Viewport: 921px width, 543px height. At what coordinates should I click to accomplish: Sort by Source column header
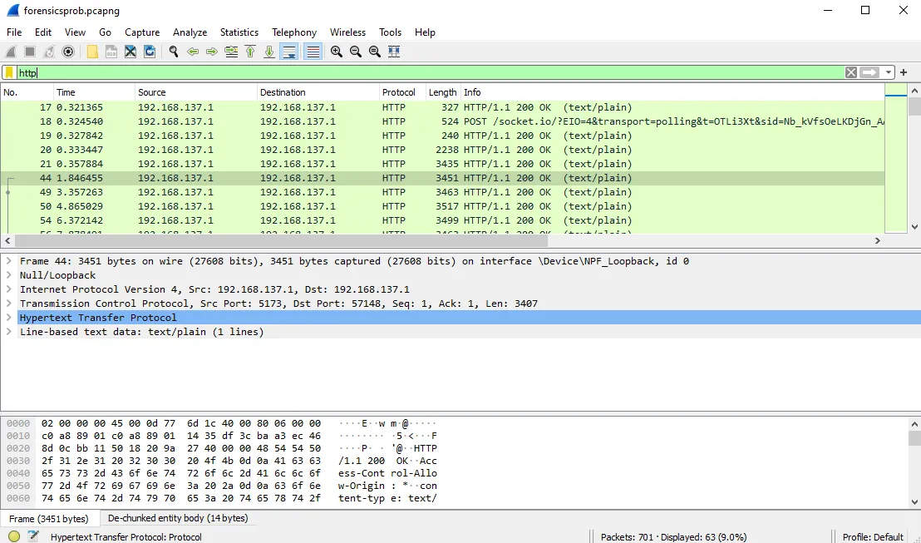pyautogui.click(x=196, y=92)
